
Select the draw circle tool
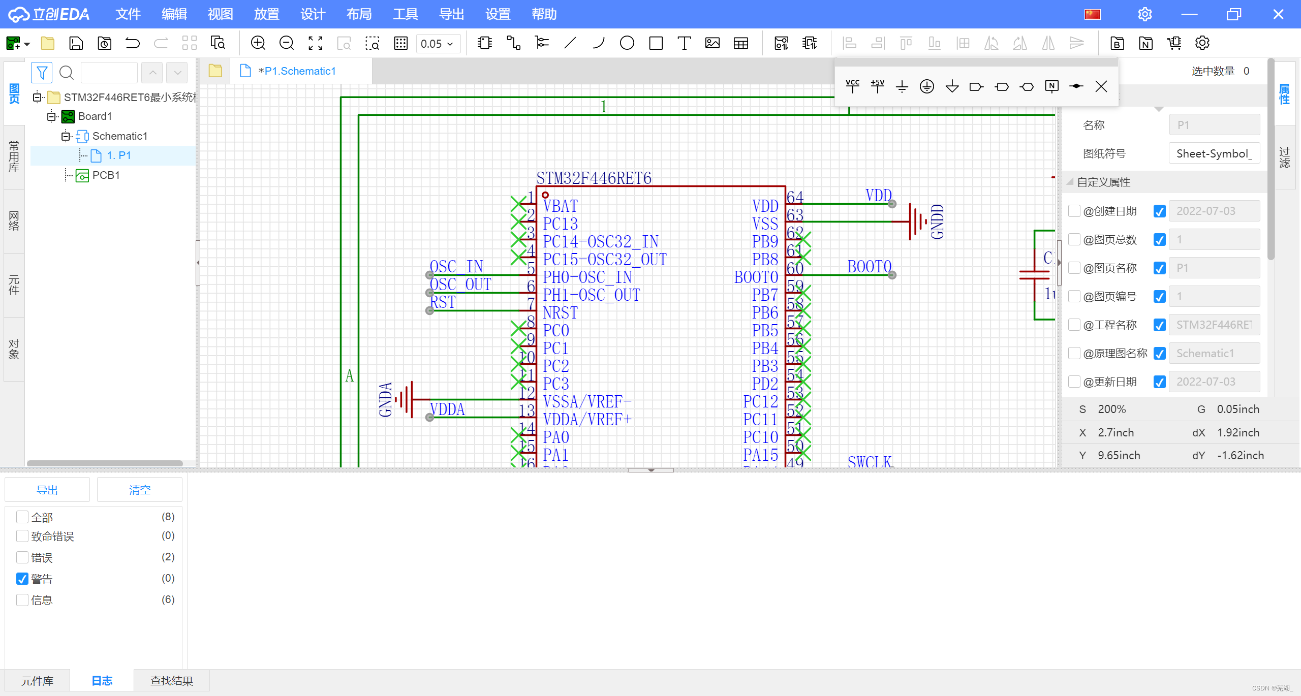(x=627, y=43)
